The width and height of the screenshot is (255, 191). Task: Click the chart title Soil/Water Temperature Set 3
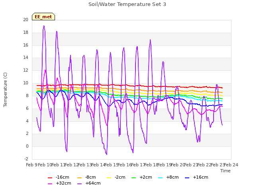(127, 4)
